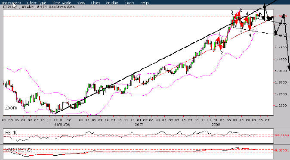This screenshot has height=160, width=290.
Task: Click the wave label 4 on the chart
Action: click(x=250, y=35)
